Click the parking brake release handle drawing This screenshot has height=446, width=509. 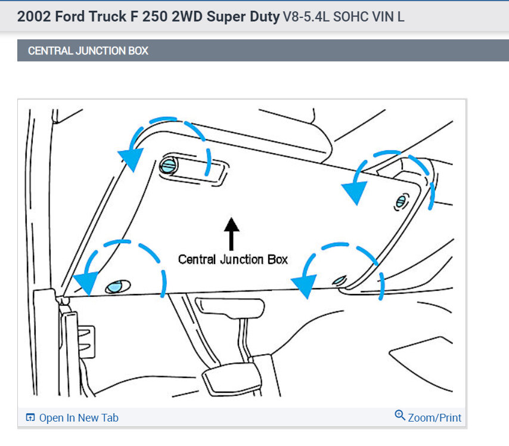tap(230, 307)
